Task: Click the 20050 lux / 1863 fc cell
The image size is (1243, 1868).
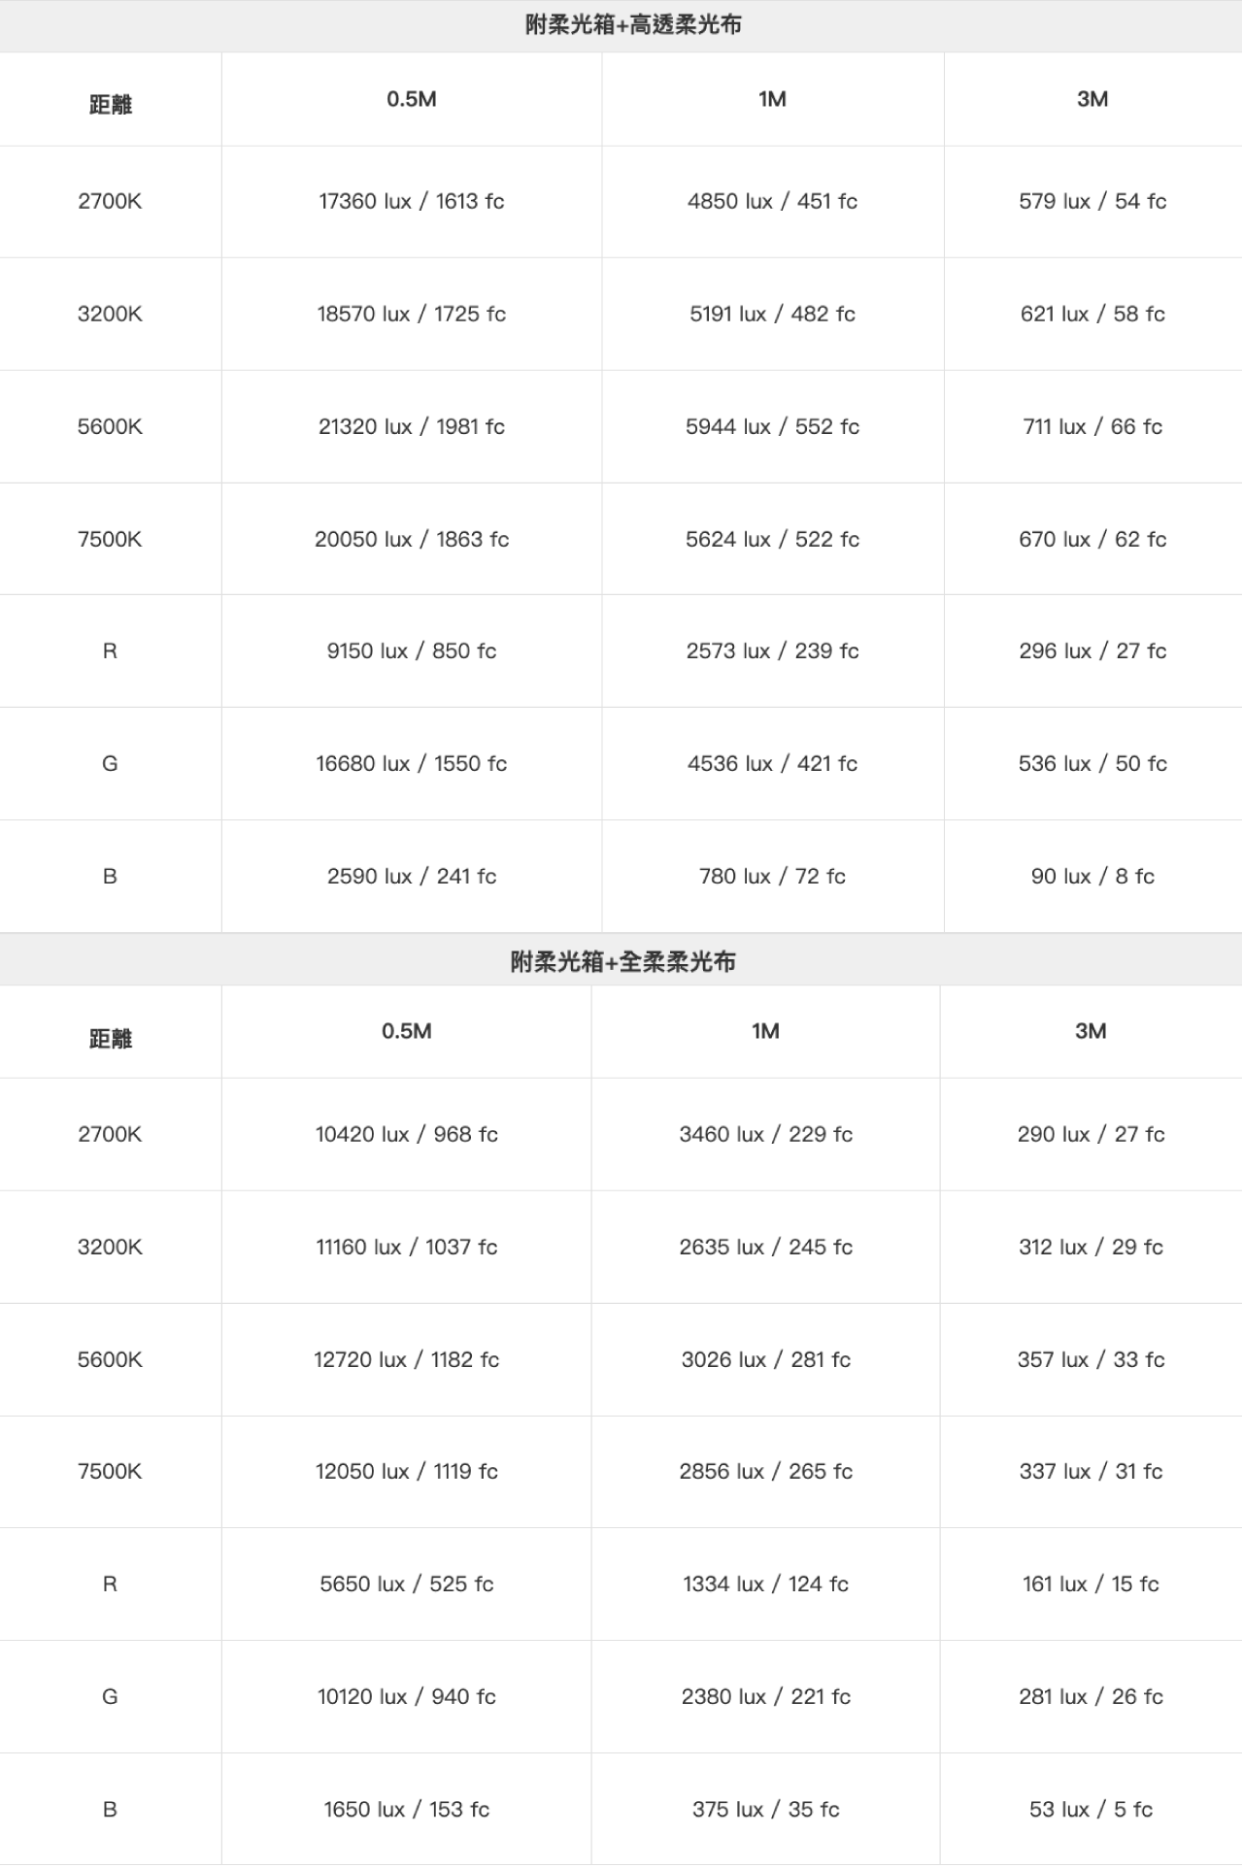Action: point(412,539)
